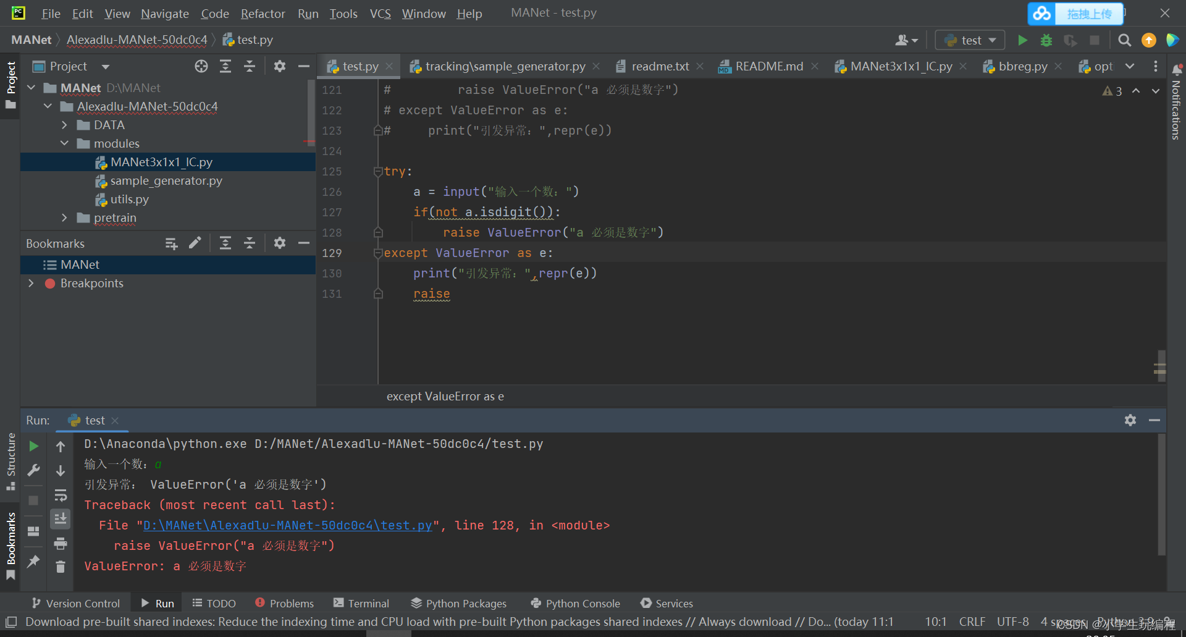Open the test.py traceback file link
Viewport: 1186px width, 637px height.
click(x=288, y=525)
